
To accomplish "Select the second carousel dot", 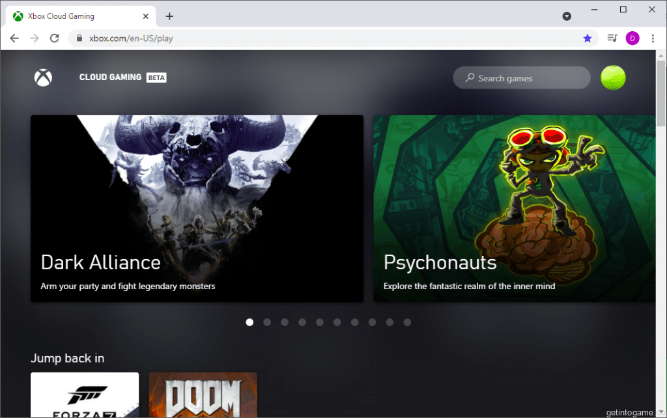I will coord(267,322).
